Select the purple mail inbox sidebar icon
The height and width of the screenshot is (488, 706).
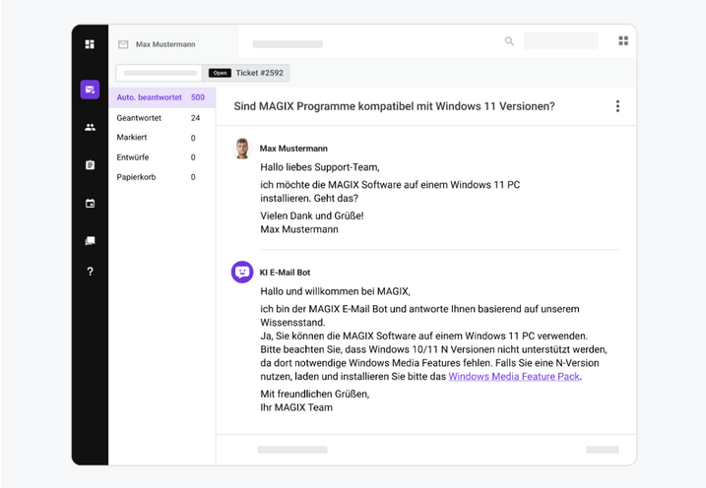pos(90,90)
